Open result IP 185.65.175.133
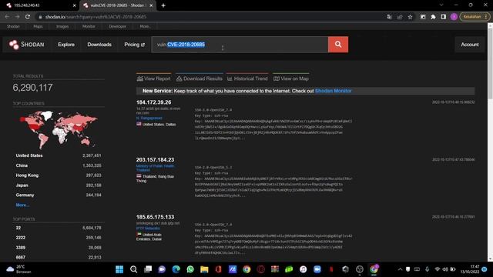Image resolution: width=493 pixels, height=277 pixels. (x=155, y=217)
